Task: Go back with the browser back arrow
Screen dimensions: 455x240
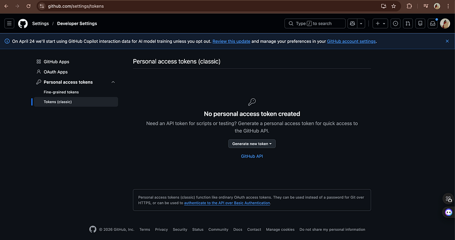Action: [x=6, y=6]
